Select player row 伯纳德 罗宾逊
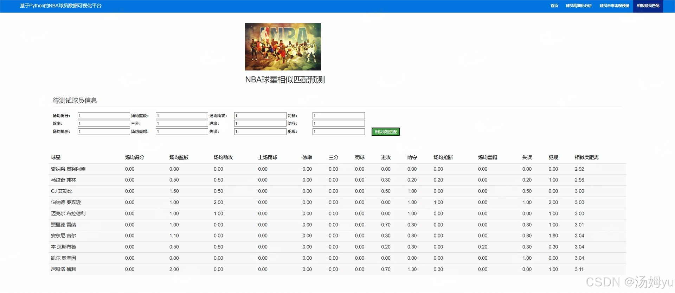This screenshot has height=293, width=675. tap(337, 203)
